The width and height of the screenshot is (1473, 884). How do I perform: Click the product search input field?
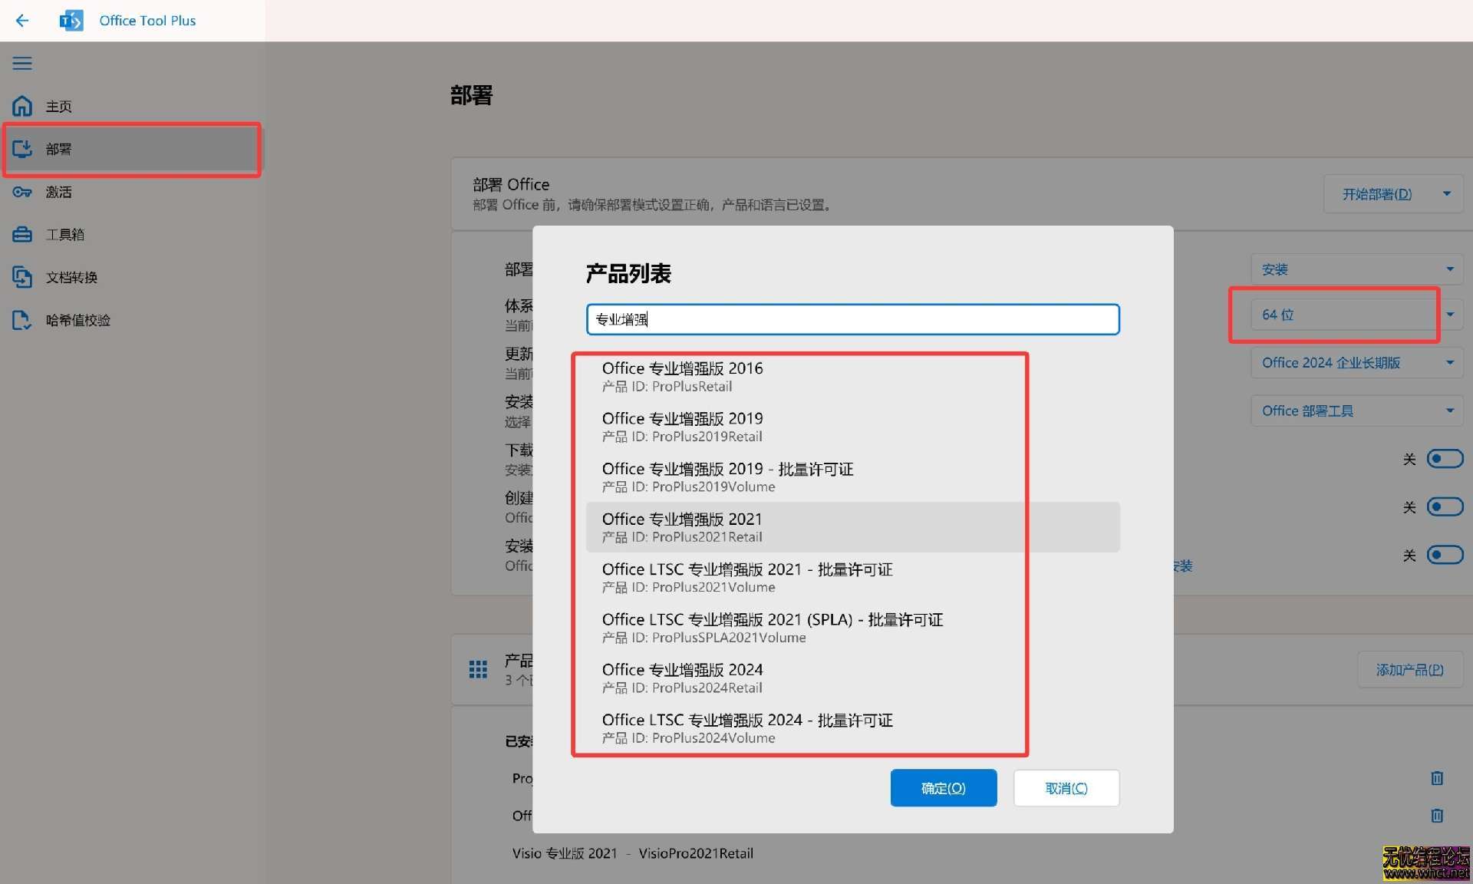tap(852, 319)
